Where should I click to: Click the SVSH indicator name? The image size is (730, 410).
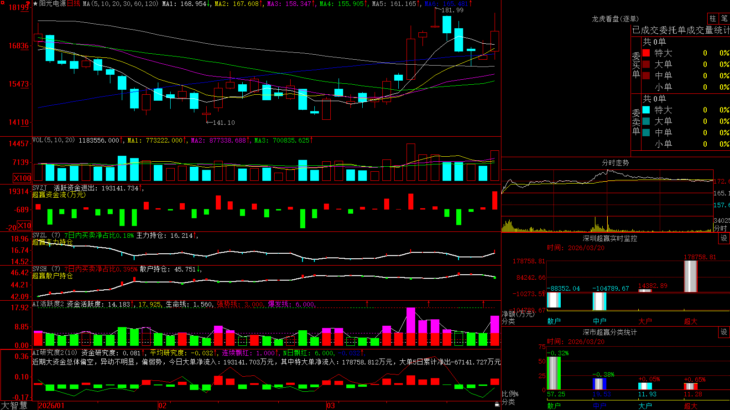[40, 269]
